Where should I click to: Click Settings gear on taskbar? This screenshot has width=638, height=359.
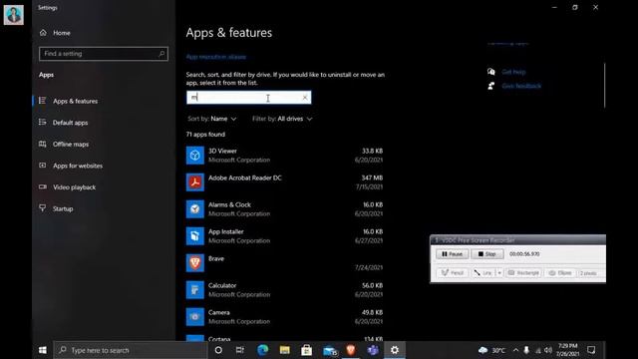tap(395, 350)
